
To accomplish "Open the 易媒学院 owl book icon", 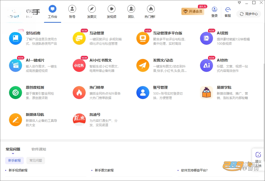I will tap(207, 93).
